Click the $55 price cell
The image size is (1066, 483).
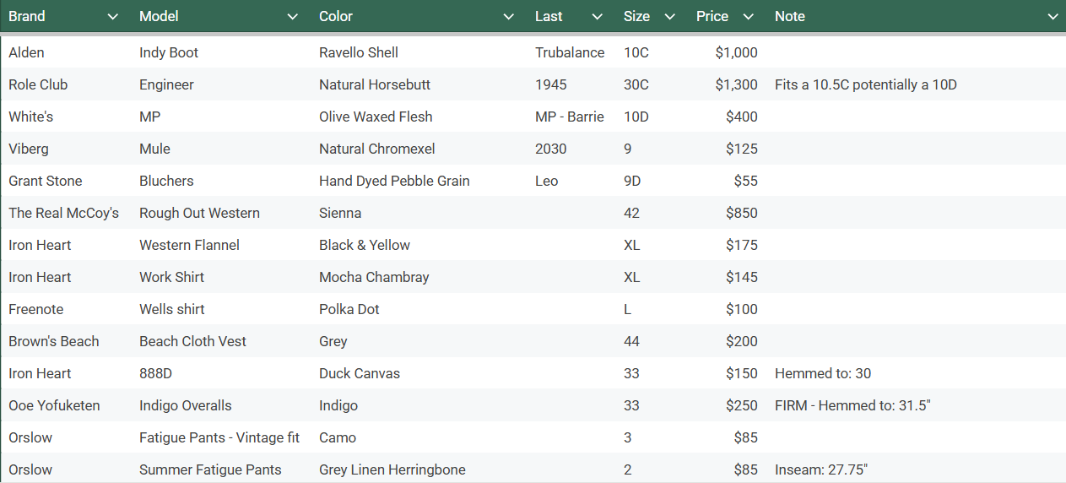coord(746,181)
